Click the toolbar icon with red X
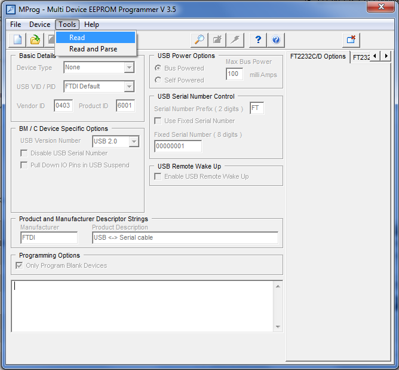This screenshot has height=370, width=399. (x=351, y=40)
